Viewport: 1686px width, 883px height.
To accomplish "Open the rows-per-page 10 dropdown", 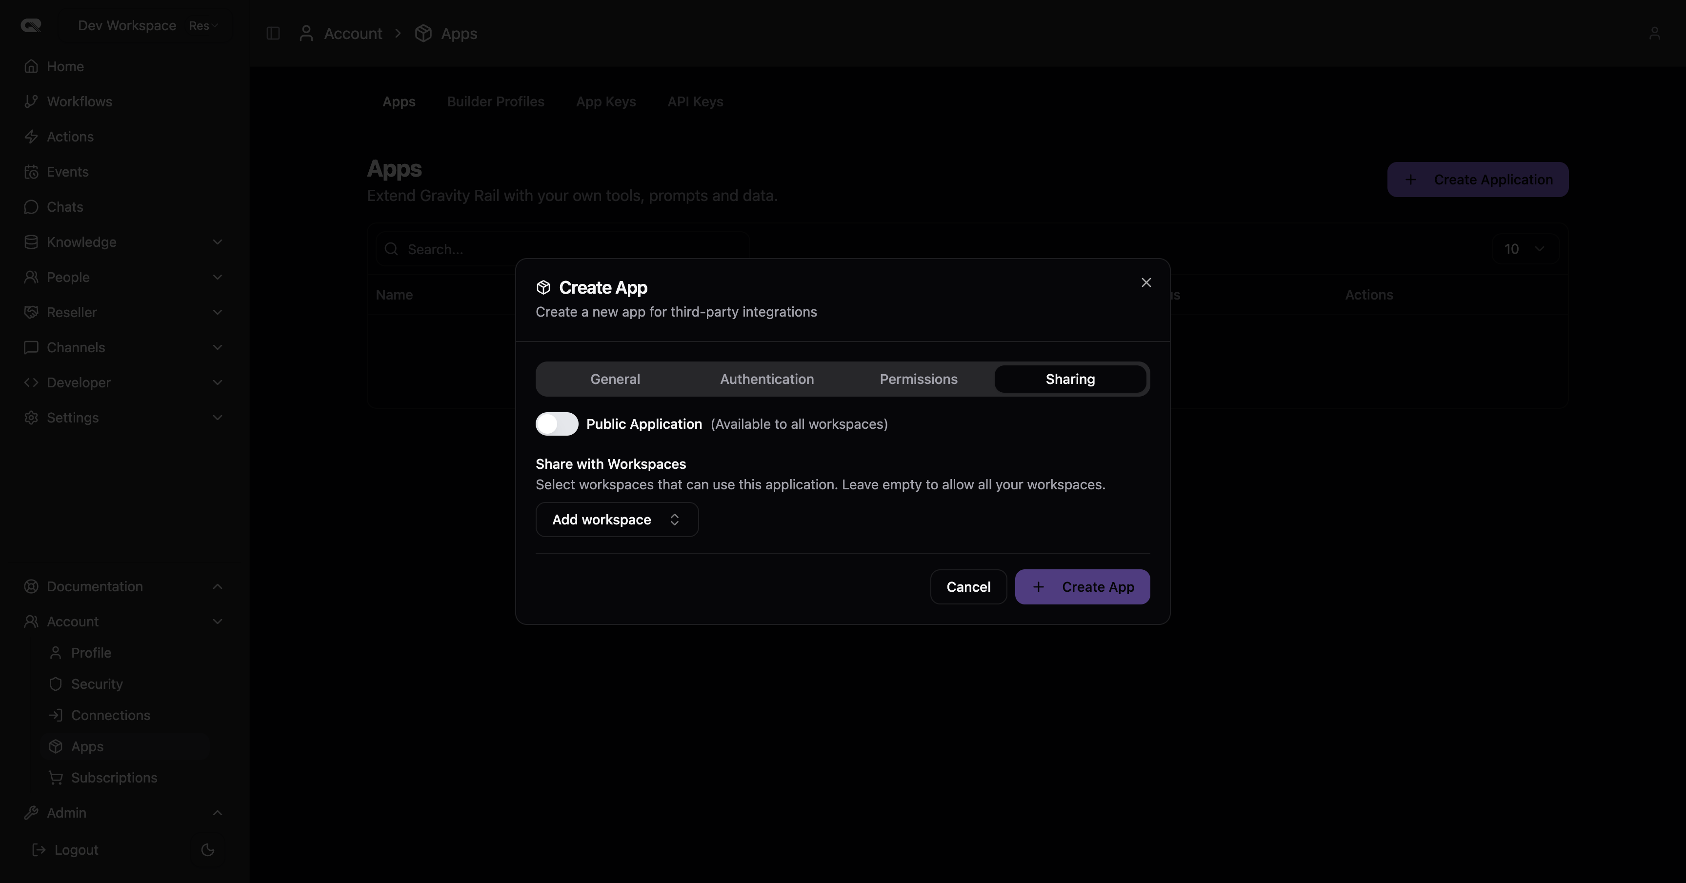I will [1525, 249].
